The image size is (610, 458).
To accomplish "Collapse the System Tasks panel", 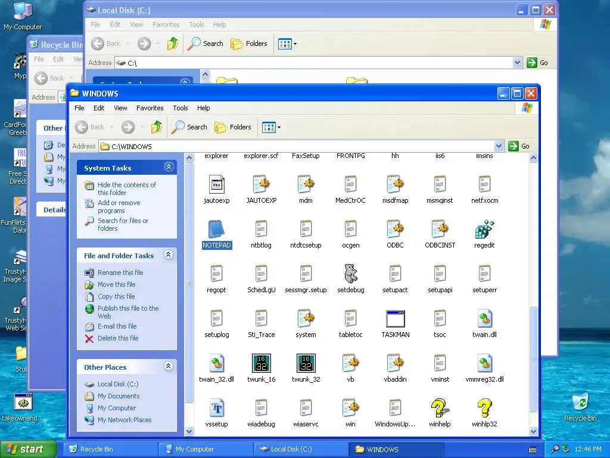I will click(169, 167).
